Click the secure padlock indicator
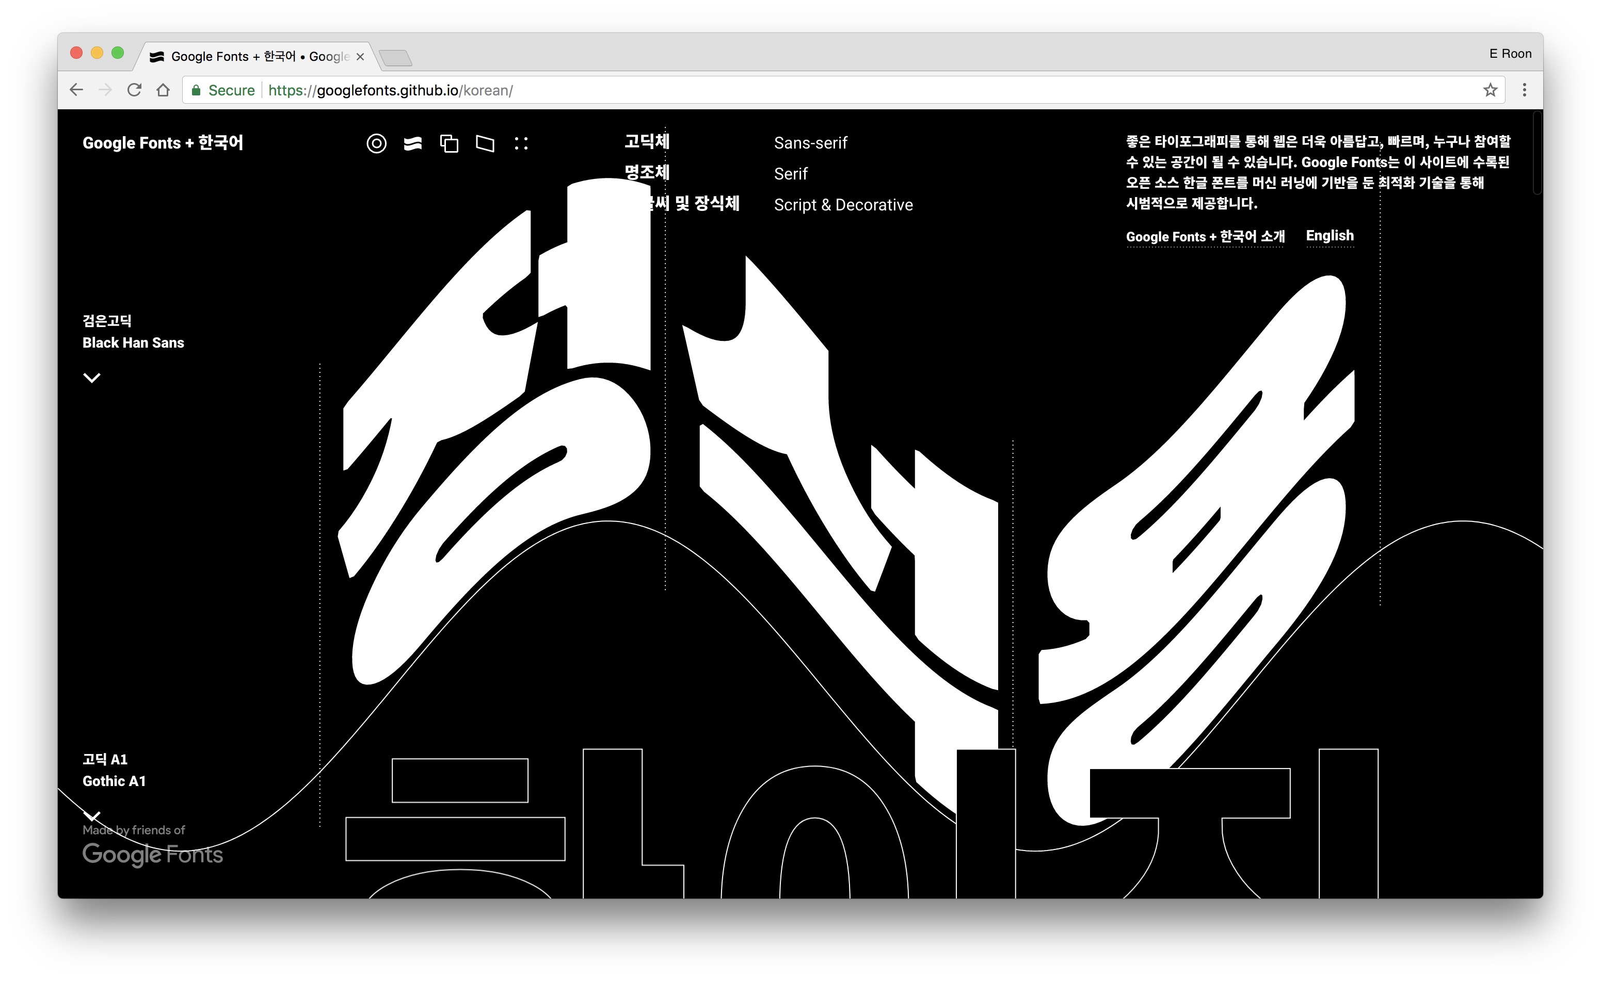The height and width of the screenshot is (981, 1601). (196, 90)
